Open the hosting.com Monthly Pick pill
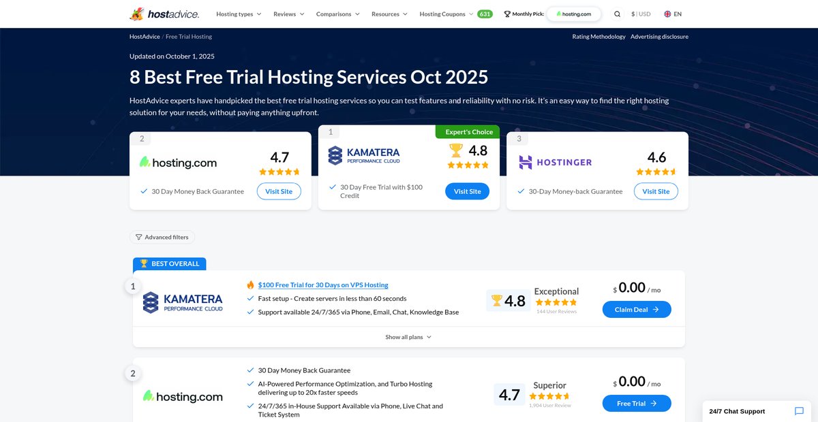The image size is (818, 422). [x=574, y=14]
